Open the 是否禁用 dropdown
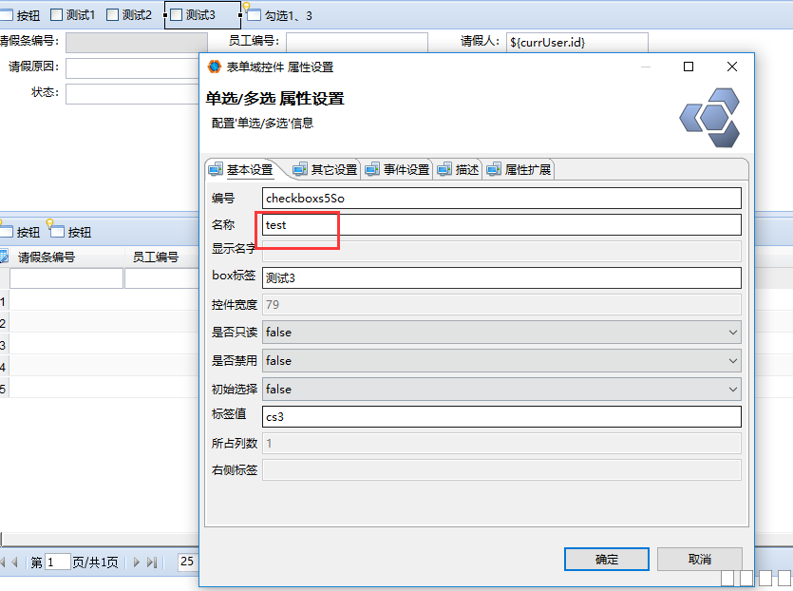Image resolution: width=793 pixels, height=591 pixels. [501, 360]
